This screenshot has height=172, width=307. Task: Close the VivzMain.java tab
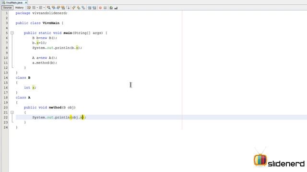(26, 2)
